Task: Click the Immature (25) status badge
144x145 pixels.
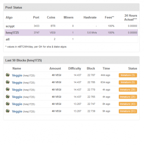Action: click(128, 97)
